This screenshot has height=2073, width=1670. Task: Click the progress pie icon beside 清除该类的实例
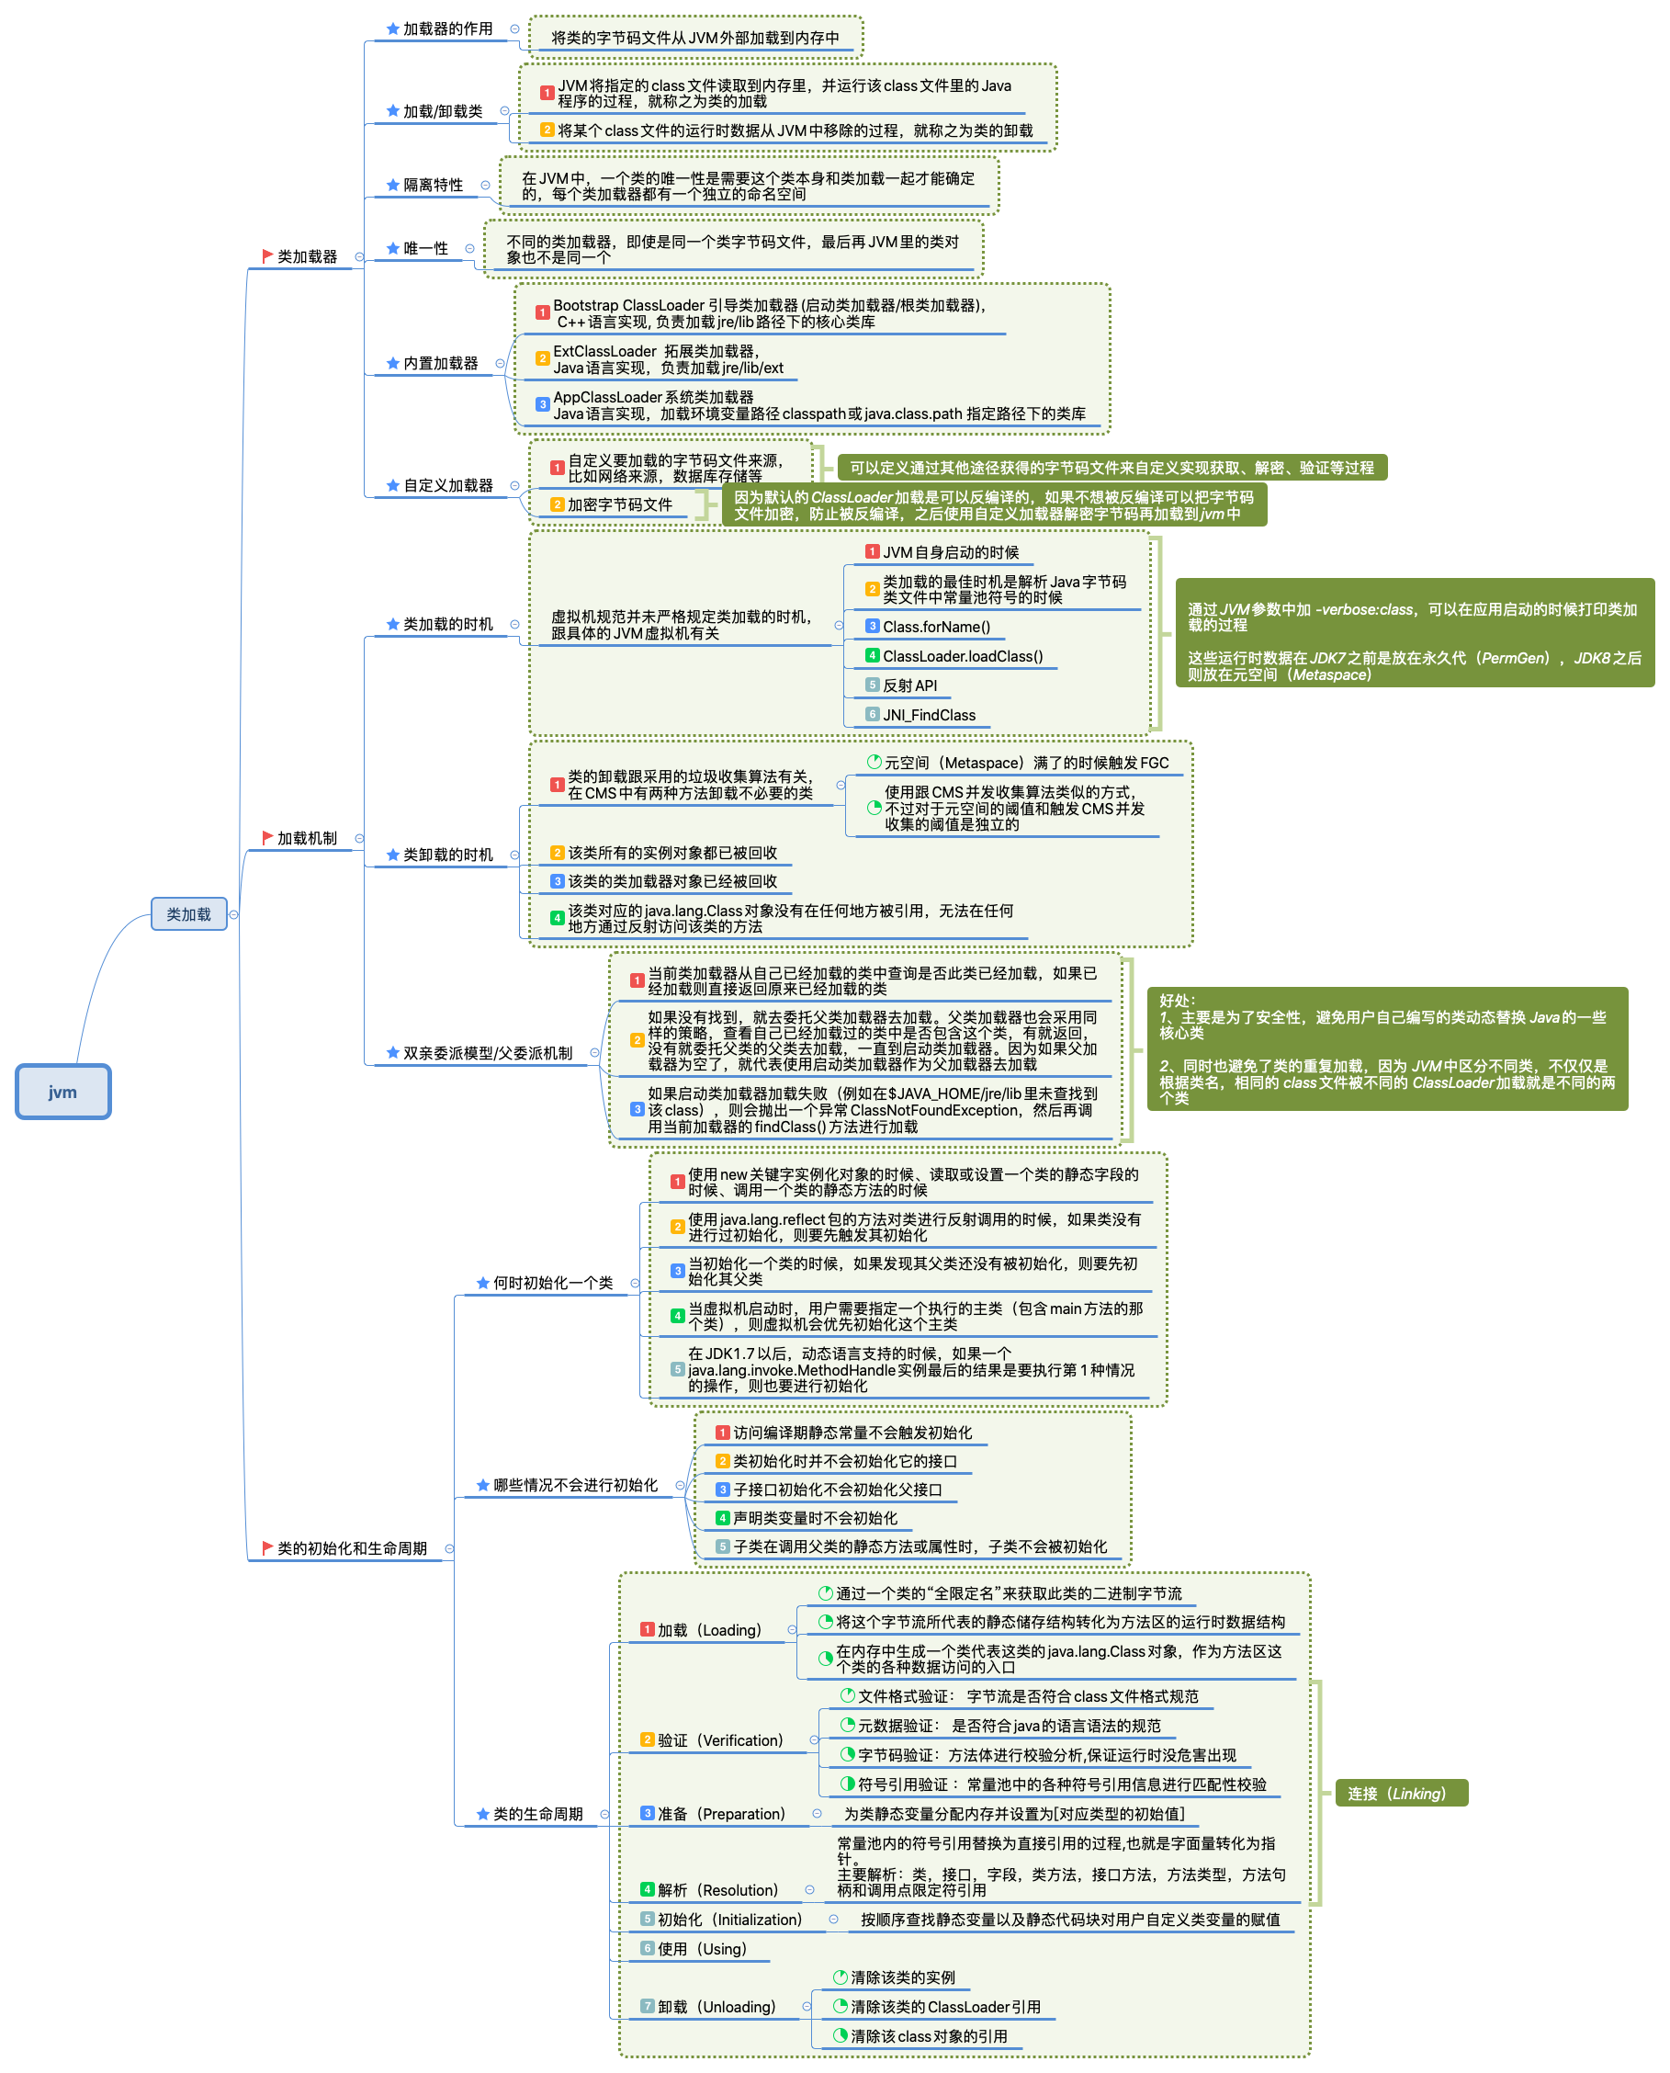[840, 1977]
